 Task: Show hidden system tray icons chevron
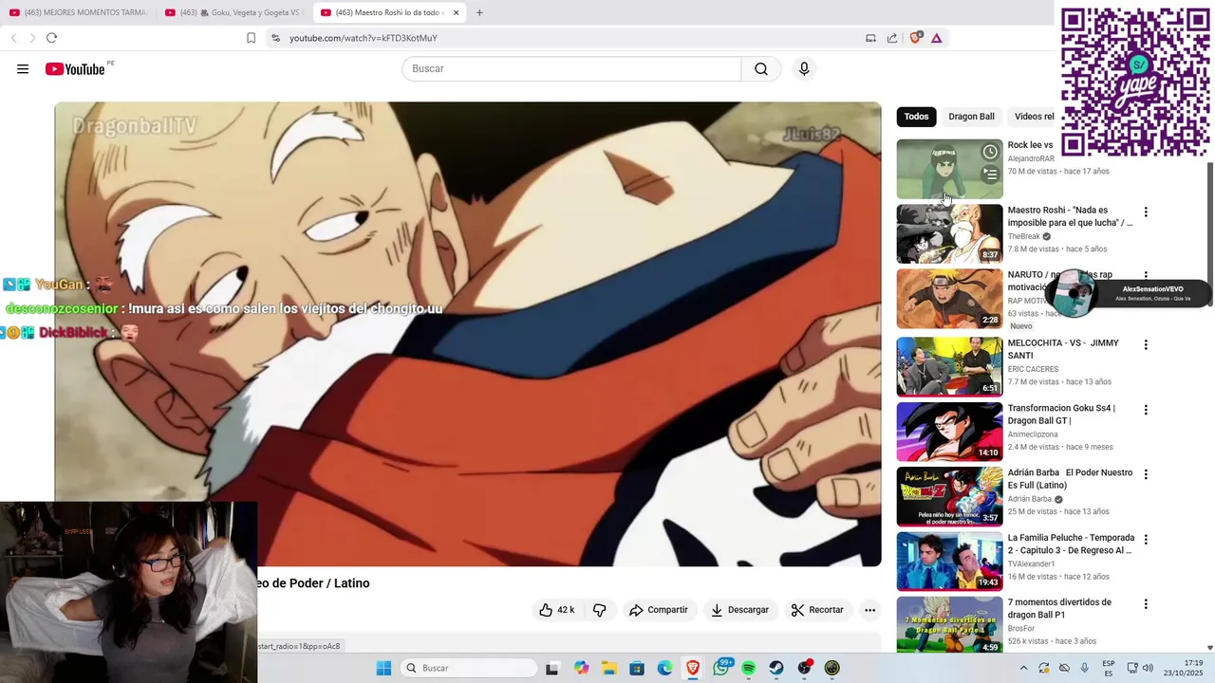tap(1023, 668)
